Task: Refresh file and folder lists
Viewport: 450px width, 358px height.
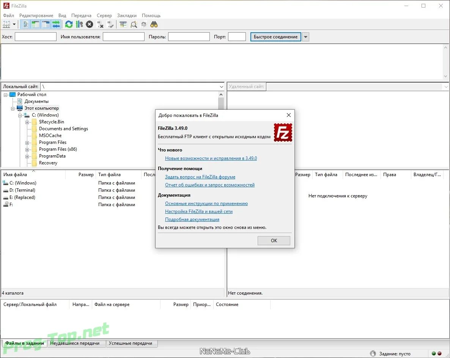Action: pos(69,25)
